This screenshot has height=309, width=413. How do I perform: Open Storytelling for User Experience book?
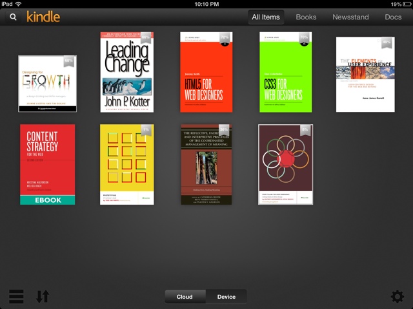click(x=285, y=165)
